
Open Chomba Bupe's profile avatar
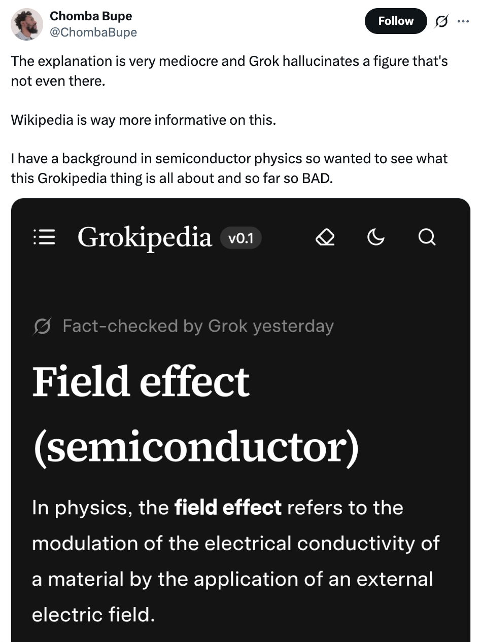(x=27, y=24)
